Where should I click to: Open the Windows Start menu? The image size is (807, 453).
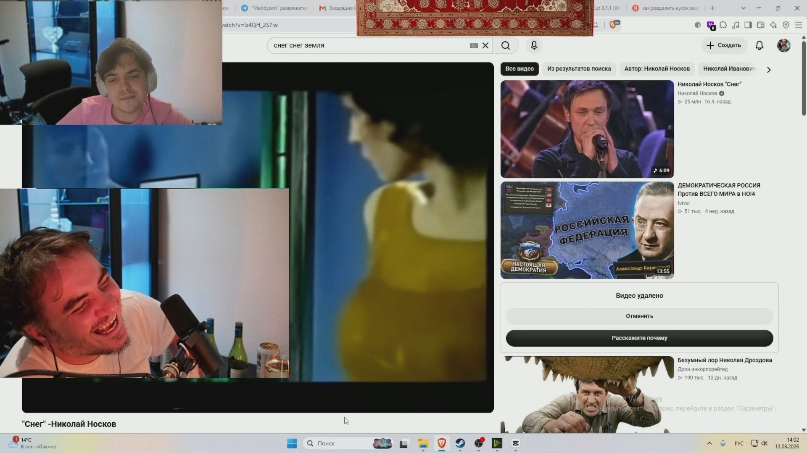tap(292, 443)
